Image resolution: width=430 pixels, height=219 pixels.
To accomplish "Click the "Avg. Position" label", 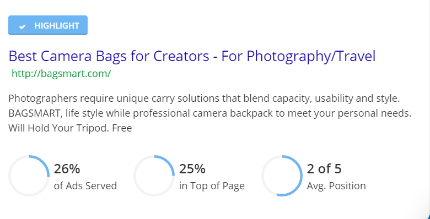I will pyautogui.click(x=336, y=186).
